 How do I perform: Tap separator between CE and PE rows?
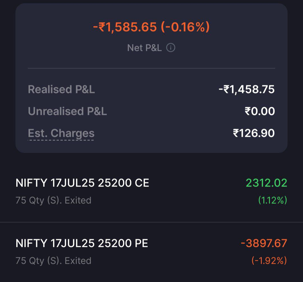[x=151, y=222]
